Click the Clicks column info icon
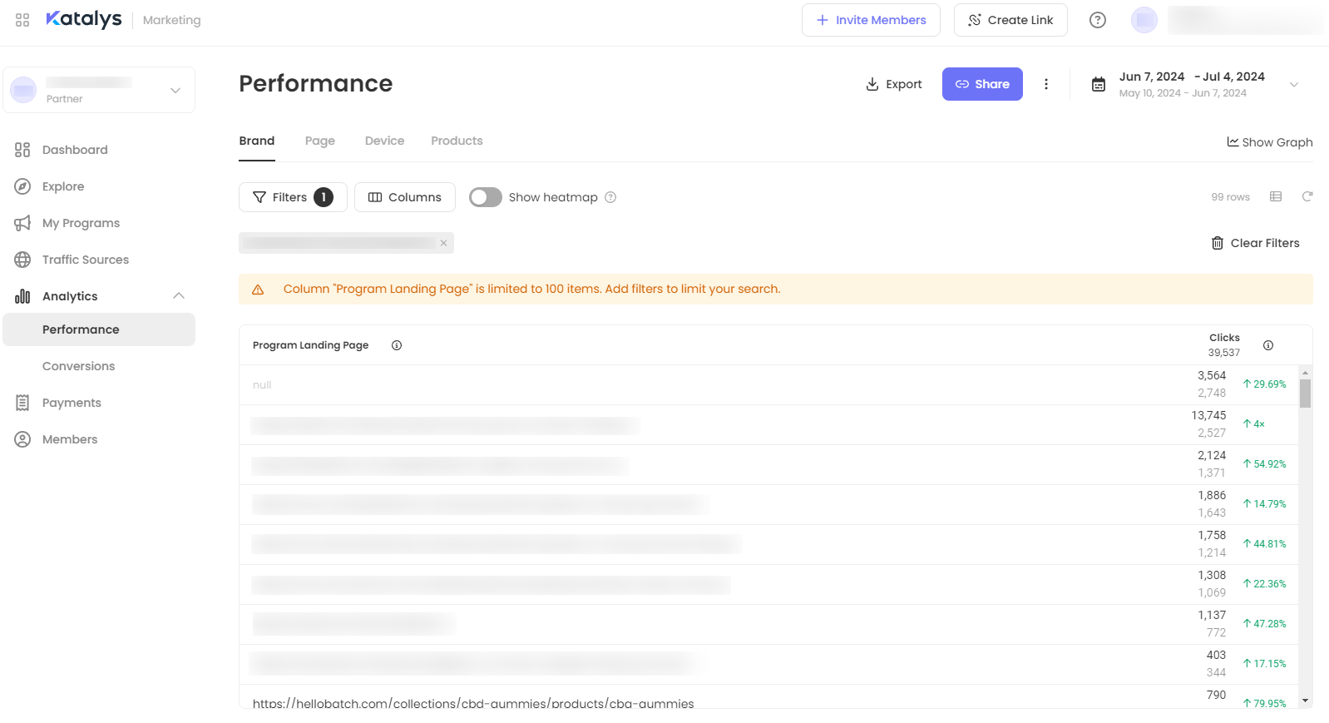The width and height of the screenshot is (1329, 723). (1268, 345)
